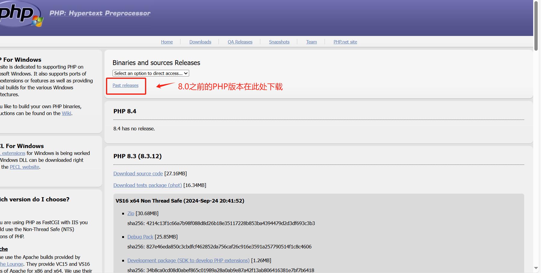Select the 'PHP 8.3 (8.3.12)' heading
Image resolution: width=541 pixels, height=273 pixels.
tap(138, 156)
